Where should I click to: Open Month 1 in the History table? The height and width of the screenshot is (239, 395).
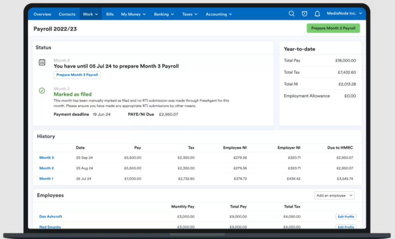(46, 179)
